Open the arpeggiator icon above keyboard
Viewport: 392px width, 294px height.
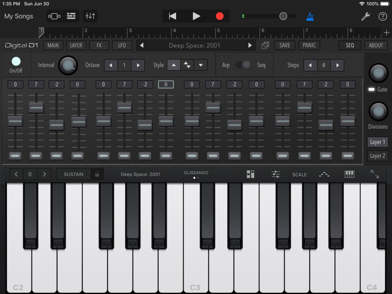[324, 174]
